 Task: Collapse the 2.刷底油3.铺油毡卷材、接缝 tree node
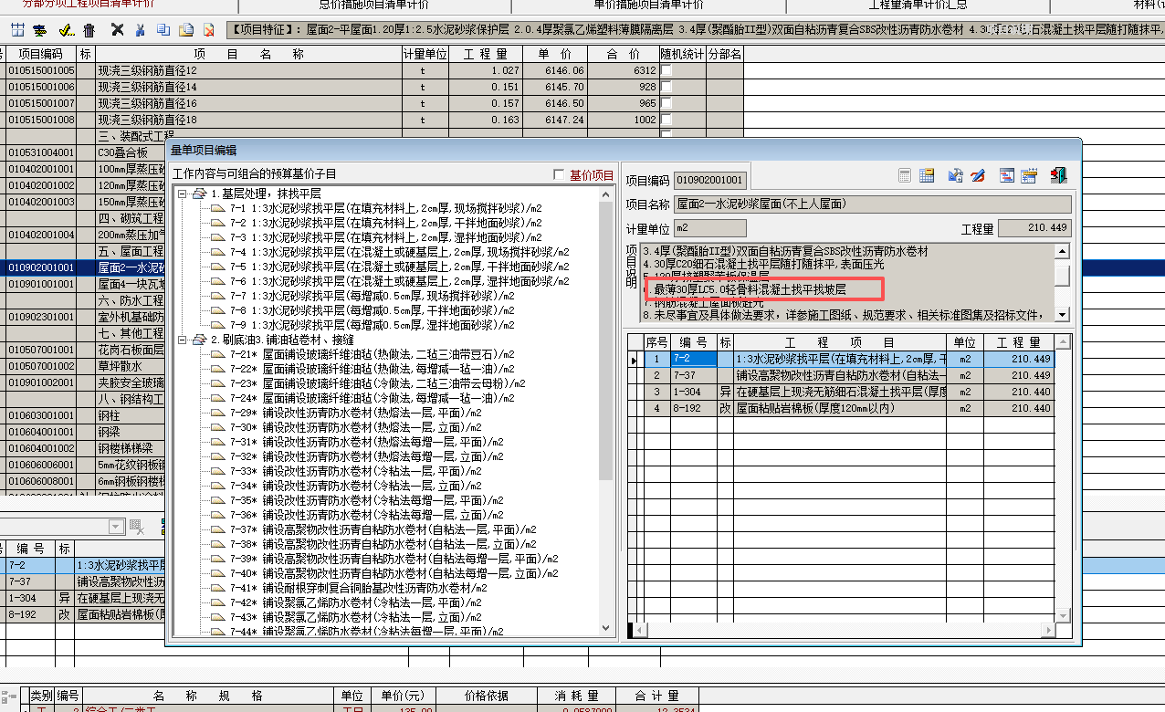[x=182, y=340]
